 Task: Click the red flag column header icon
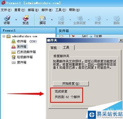click(x=73, y=36)
